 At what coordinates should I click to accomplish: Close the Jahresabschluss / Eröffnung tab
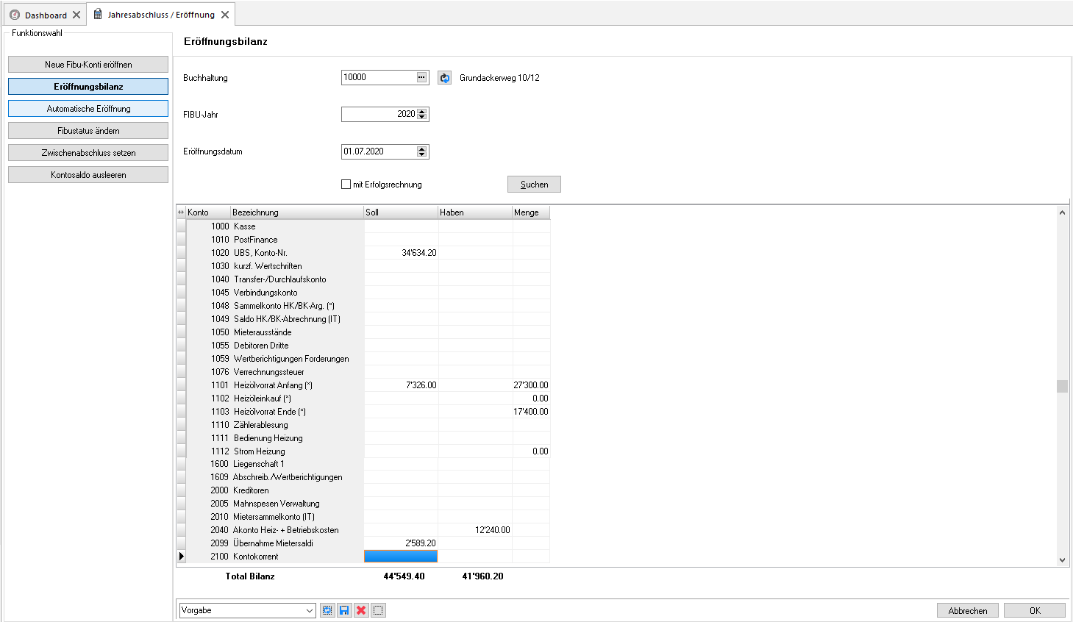pos(225,15)
